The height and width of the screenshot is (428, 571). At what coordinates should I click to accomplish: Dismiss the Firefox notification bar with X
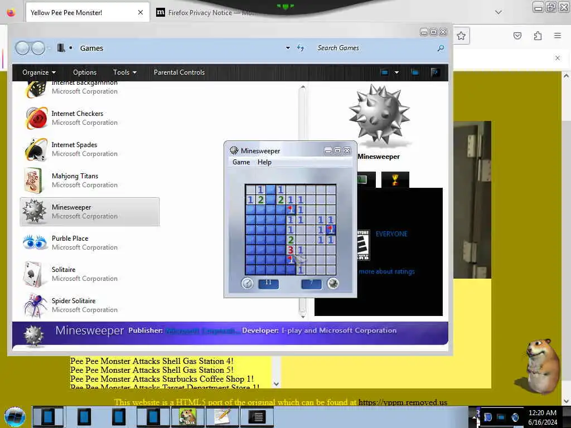[558, 58]
